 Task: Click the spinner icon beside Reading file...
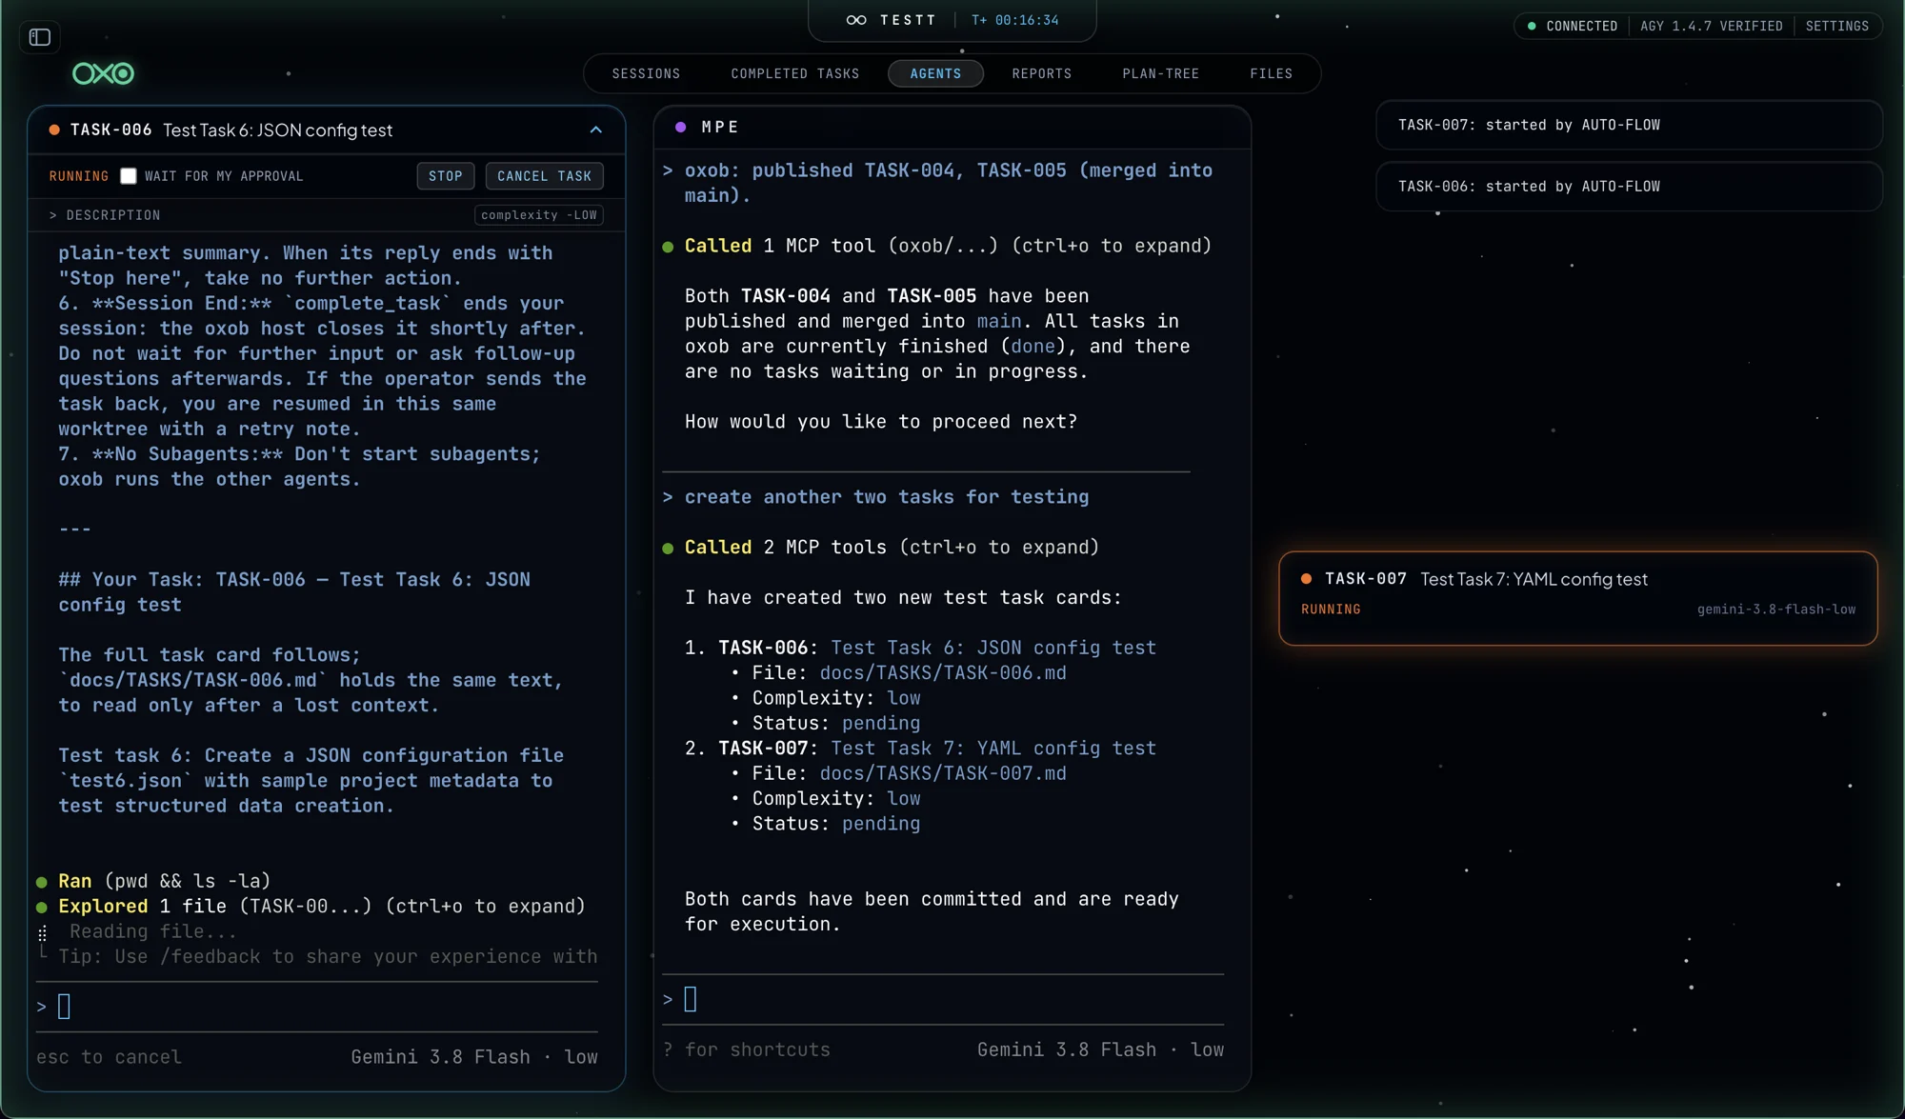[42, 932]
